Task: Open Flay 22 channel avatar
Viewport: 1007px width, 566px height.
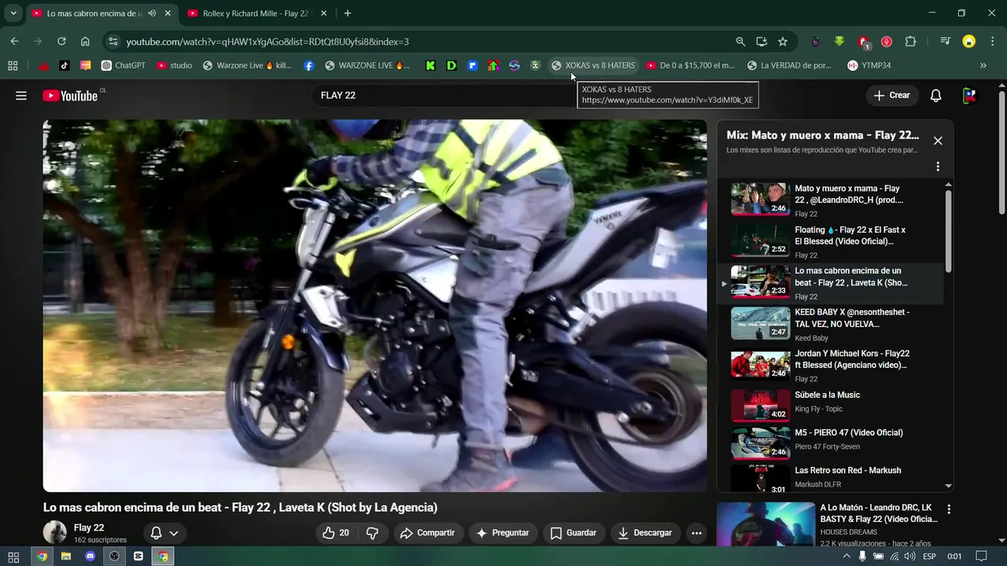Action: click(x=55, y=532)
